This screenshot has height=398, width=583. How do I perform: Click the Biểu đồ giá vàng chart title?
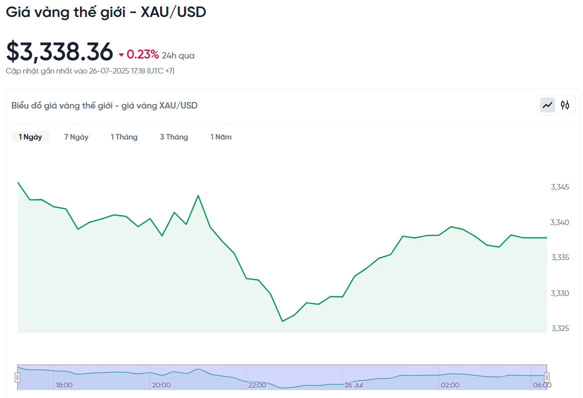tap(104, 105)
